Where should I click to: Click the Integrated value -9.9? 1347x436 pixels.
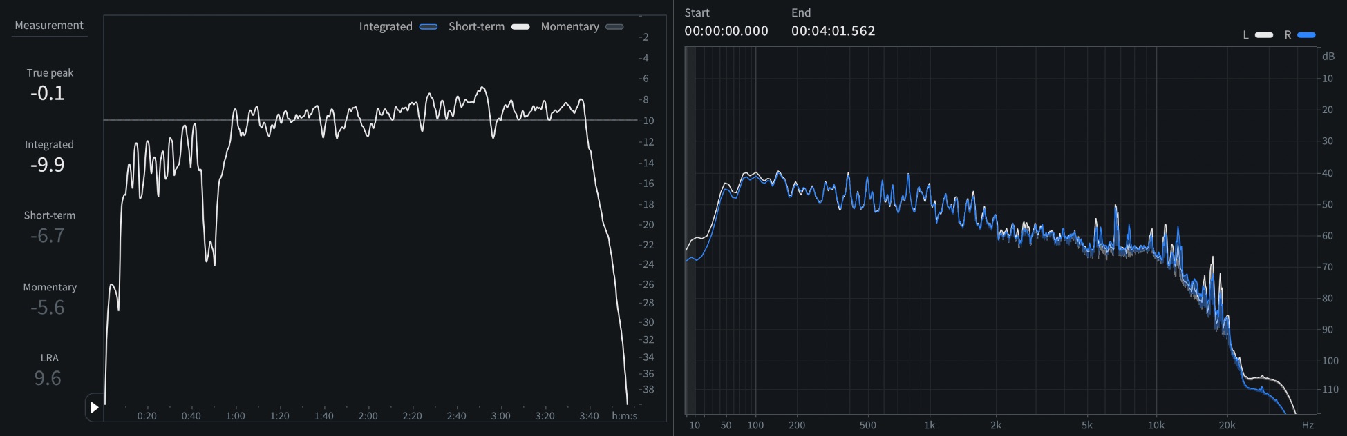tap(48, 165)
